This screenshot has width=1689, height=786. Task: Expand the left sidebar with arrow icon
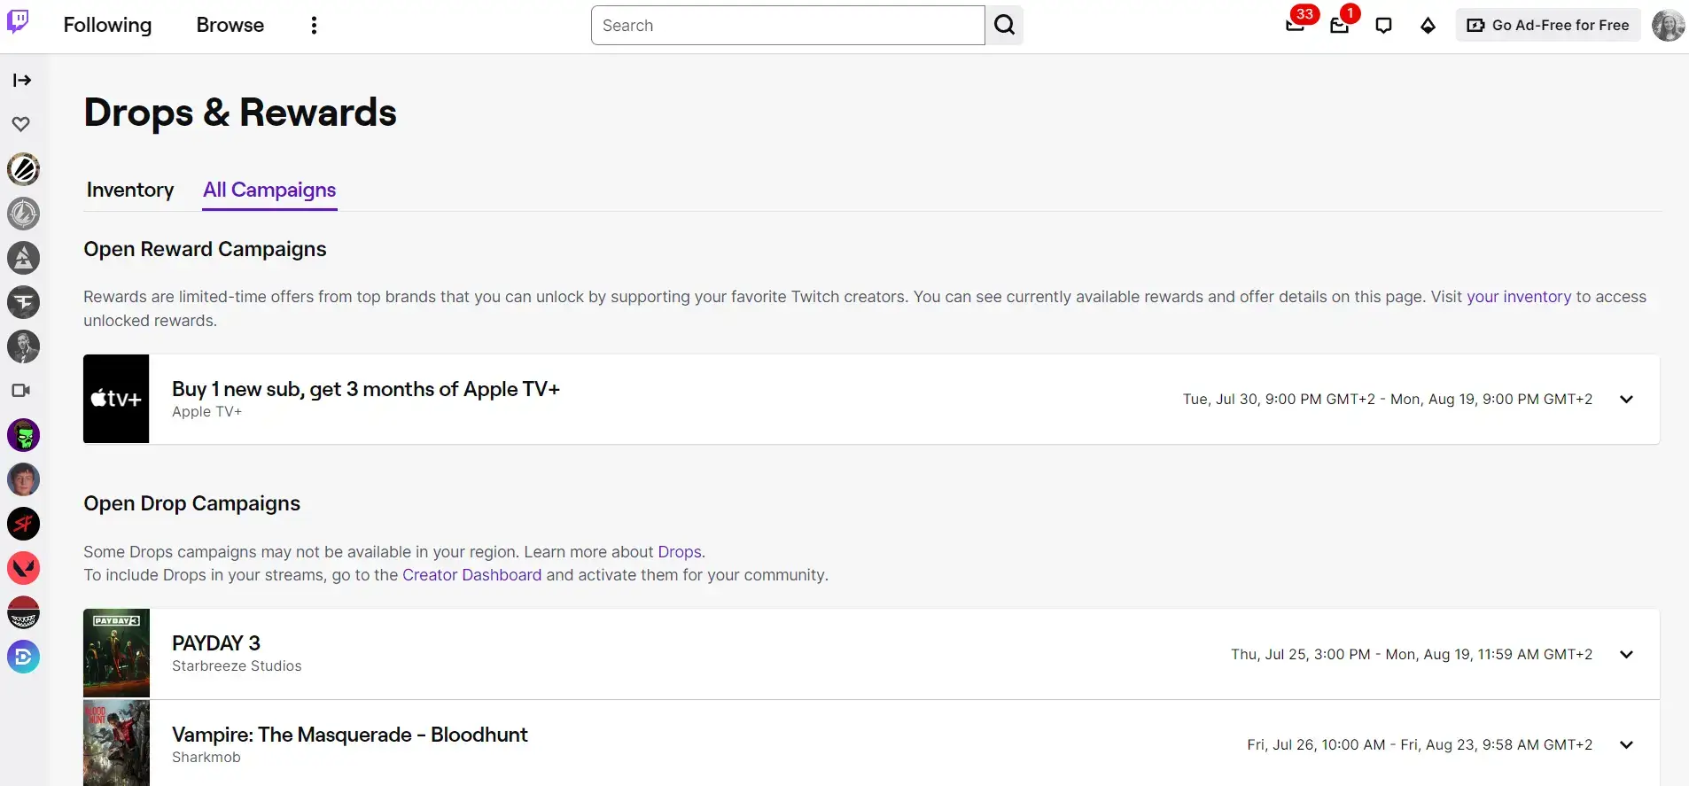[x=22, y=80]
